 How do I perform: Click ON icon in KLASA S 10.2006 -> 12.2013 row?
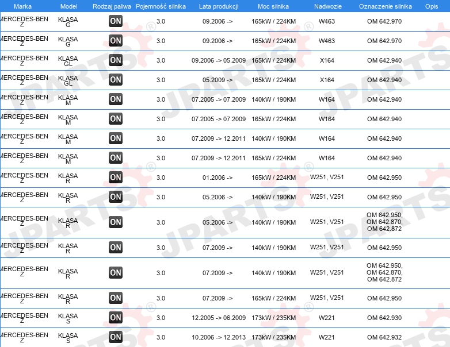point(116,337)
